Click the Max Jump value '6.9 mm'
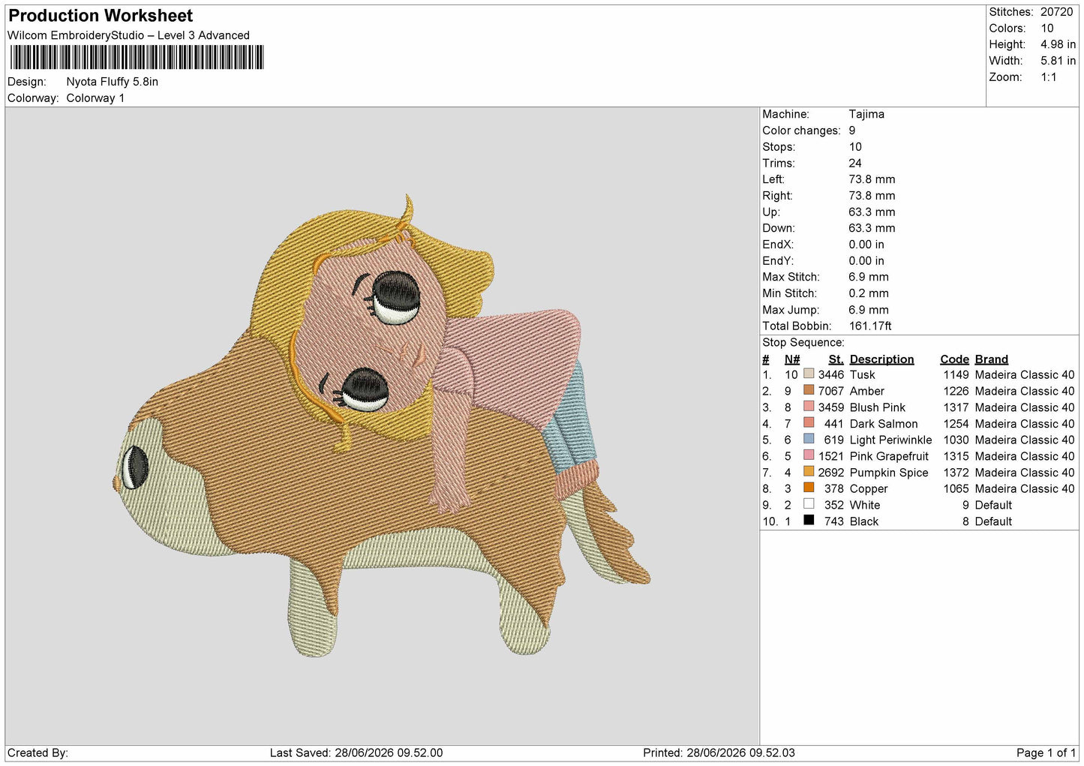The image size is (1084, 766). [x=869, y=310]
